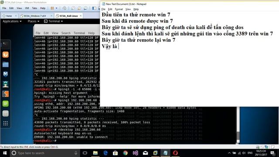Close the Home tab in VMware

(16, 16)
